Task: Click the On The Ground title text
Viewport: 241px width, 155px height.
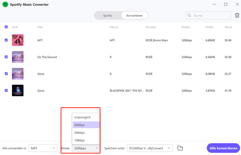Action: click(x=47, y=57)
